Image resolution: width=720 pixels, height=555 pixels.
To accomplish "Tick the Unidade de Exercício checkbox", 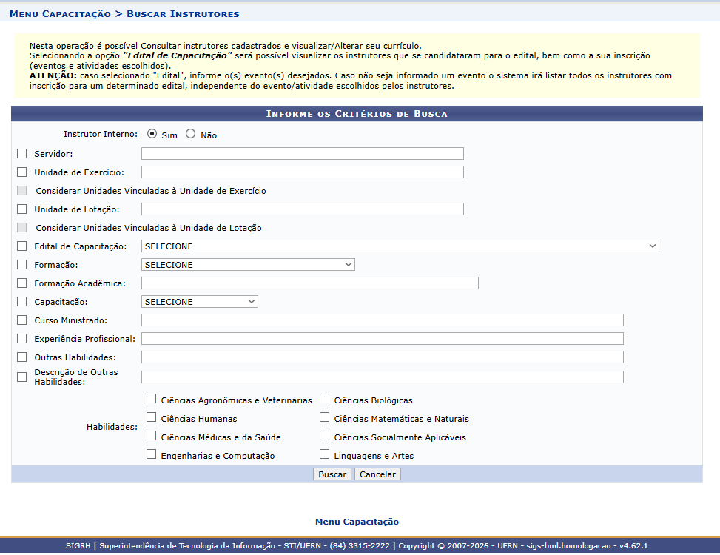I will (x=21, y=172).
